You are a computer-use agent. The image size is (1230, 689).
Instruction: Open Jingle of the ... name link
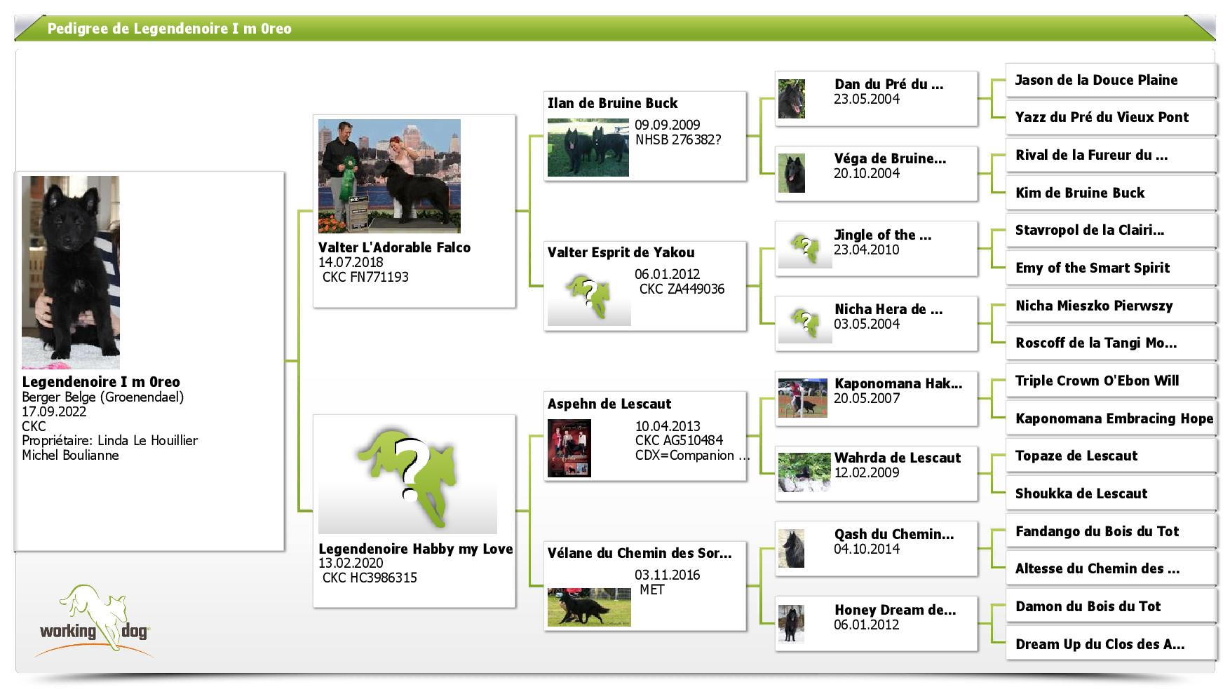pos(883,235)
